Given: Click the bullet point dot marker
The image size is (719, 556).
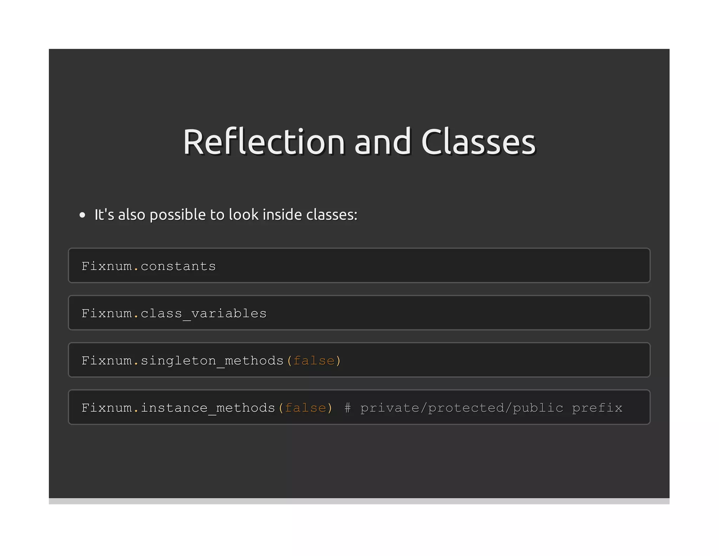Looking at the screenshot, I should [83, 215].
